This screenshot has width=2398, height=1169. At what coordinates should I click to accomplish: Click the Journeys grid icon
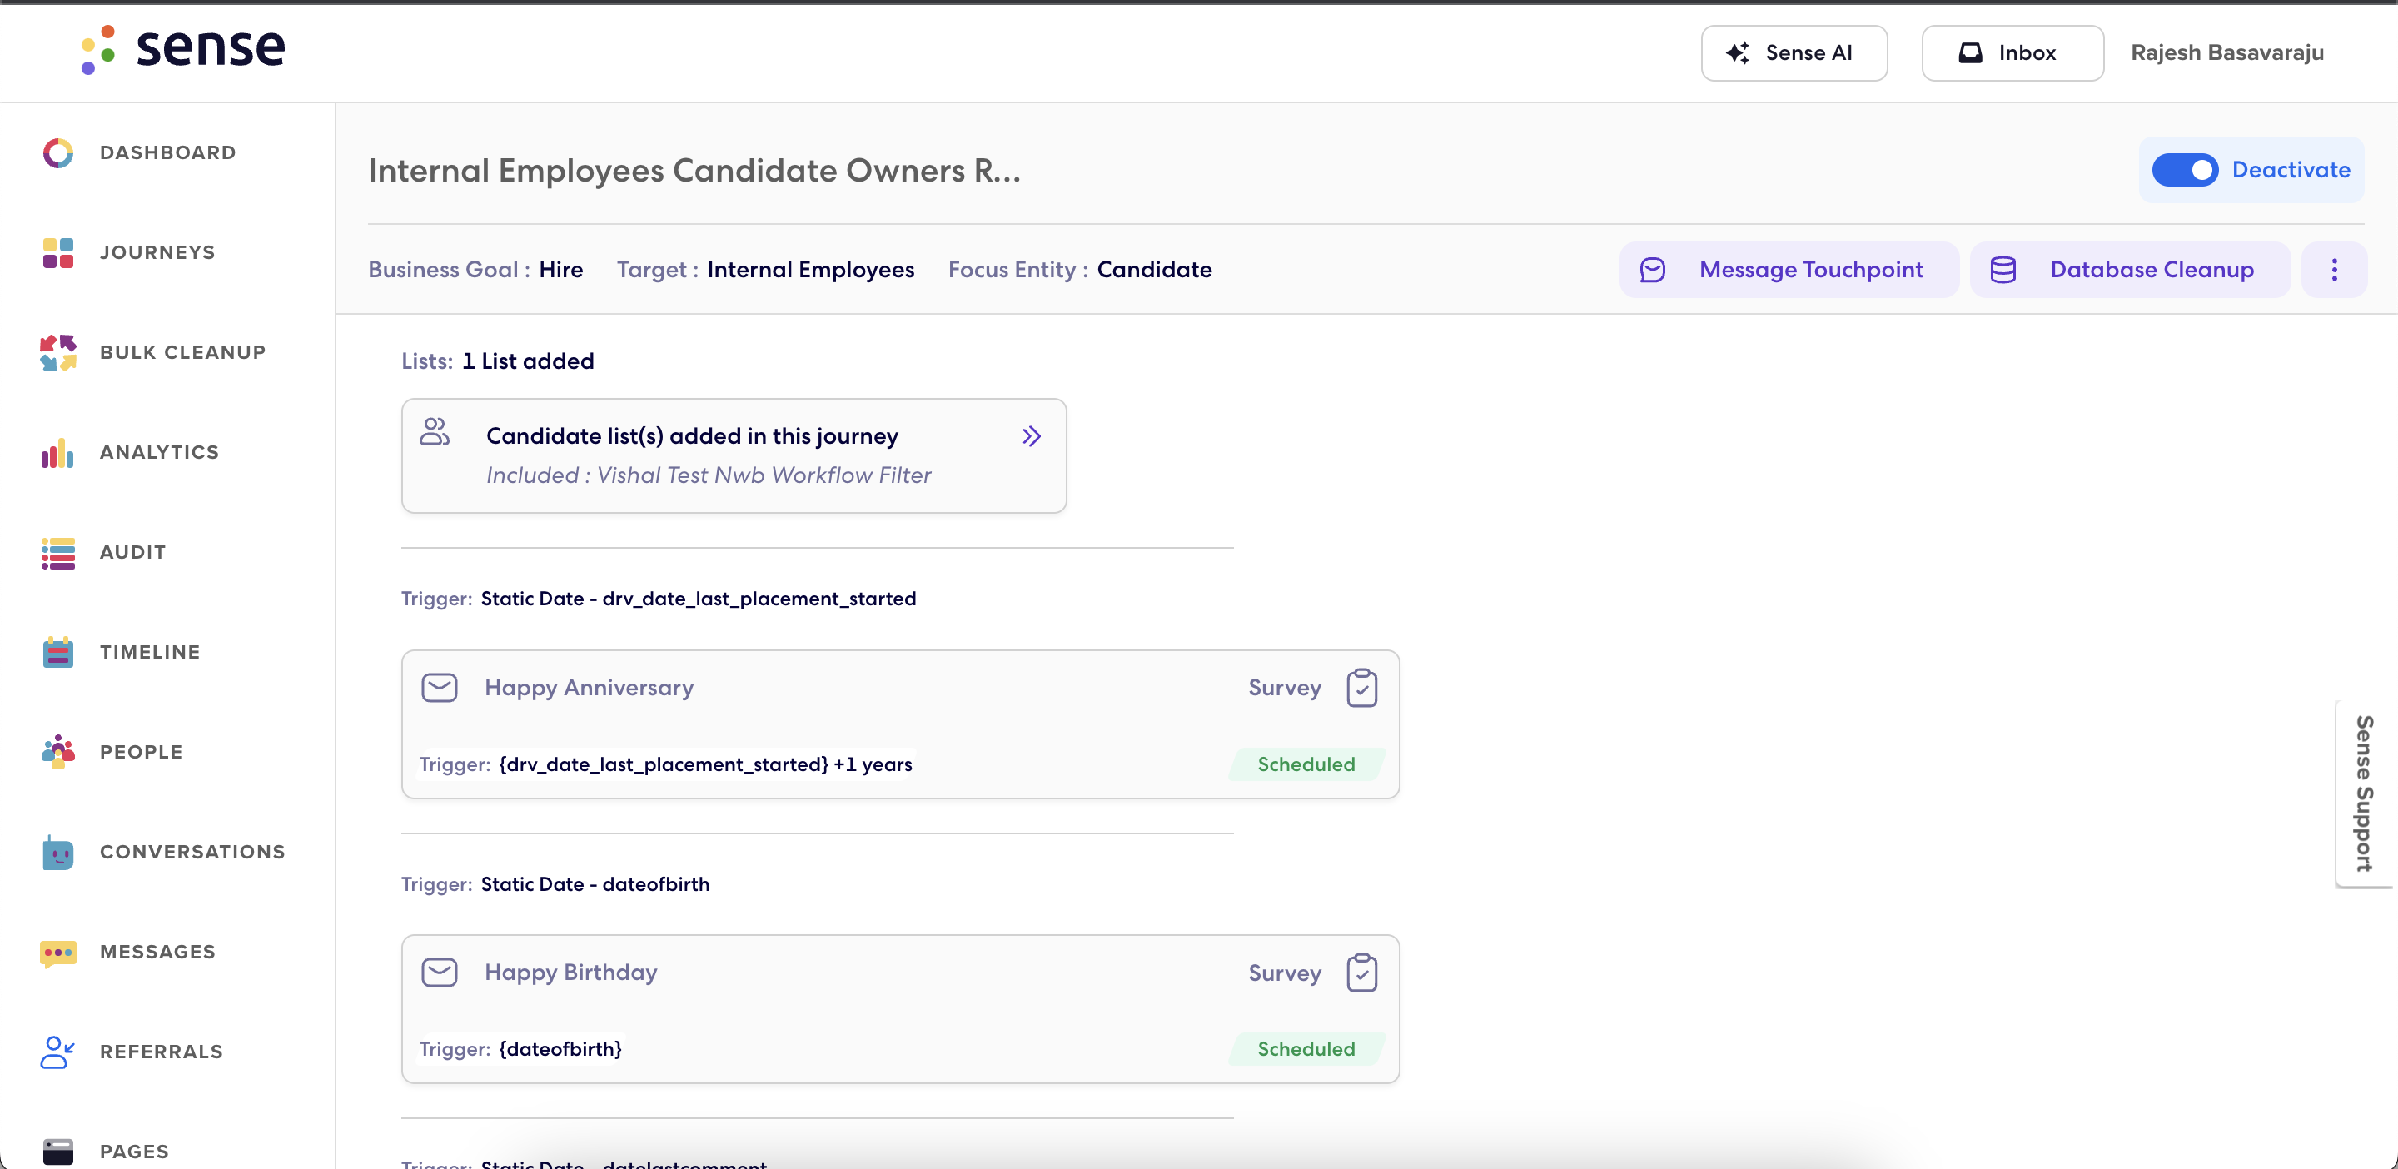pyautogui.click(x=57, y=253)
